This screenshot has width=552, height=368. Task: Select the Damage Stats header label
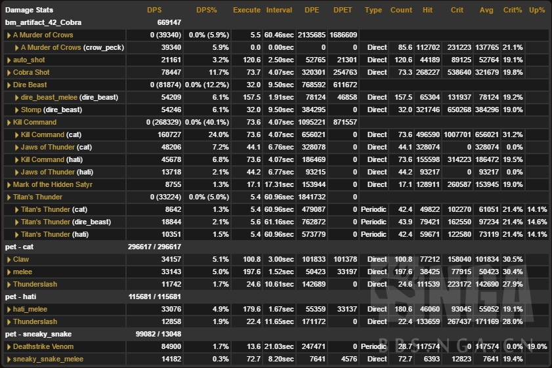[29, 10]
